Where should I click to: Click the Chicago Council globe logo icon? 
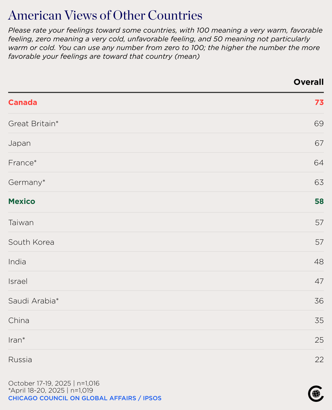316,393
